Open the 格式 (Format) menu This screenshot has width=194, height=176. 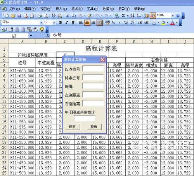pyautogui.click(x=77, y=9)
